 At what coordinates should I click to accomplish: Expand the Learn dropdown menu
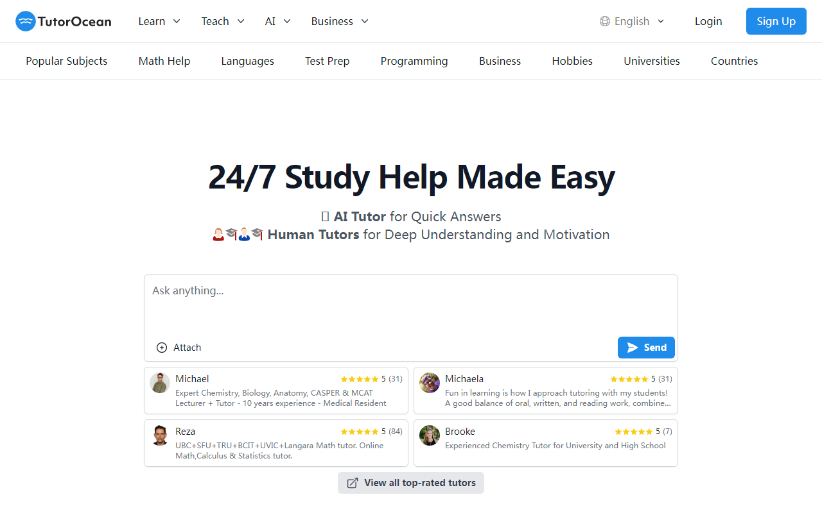(x=159, y=21)
